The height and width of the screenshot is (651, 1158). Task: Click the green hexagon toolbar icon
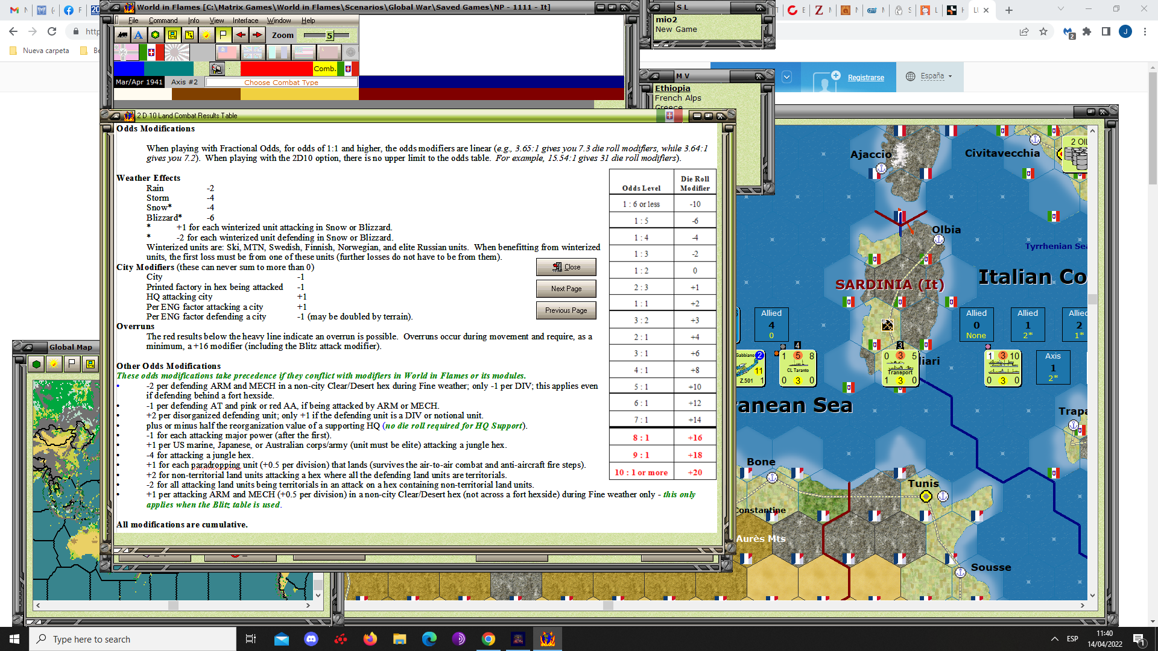[x=156, y=35]
